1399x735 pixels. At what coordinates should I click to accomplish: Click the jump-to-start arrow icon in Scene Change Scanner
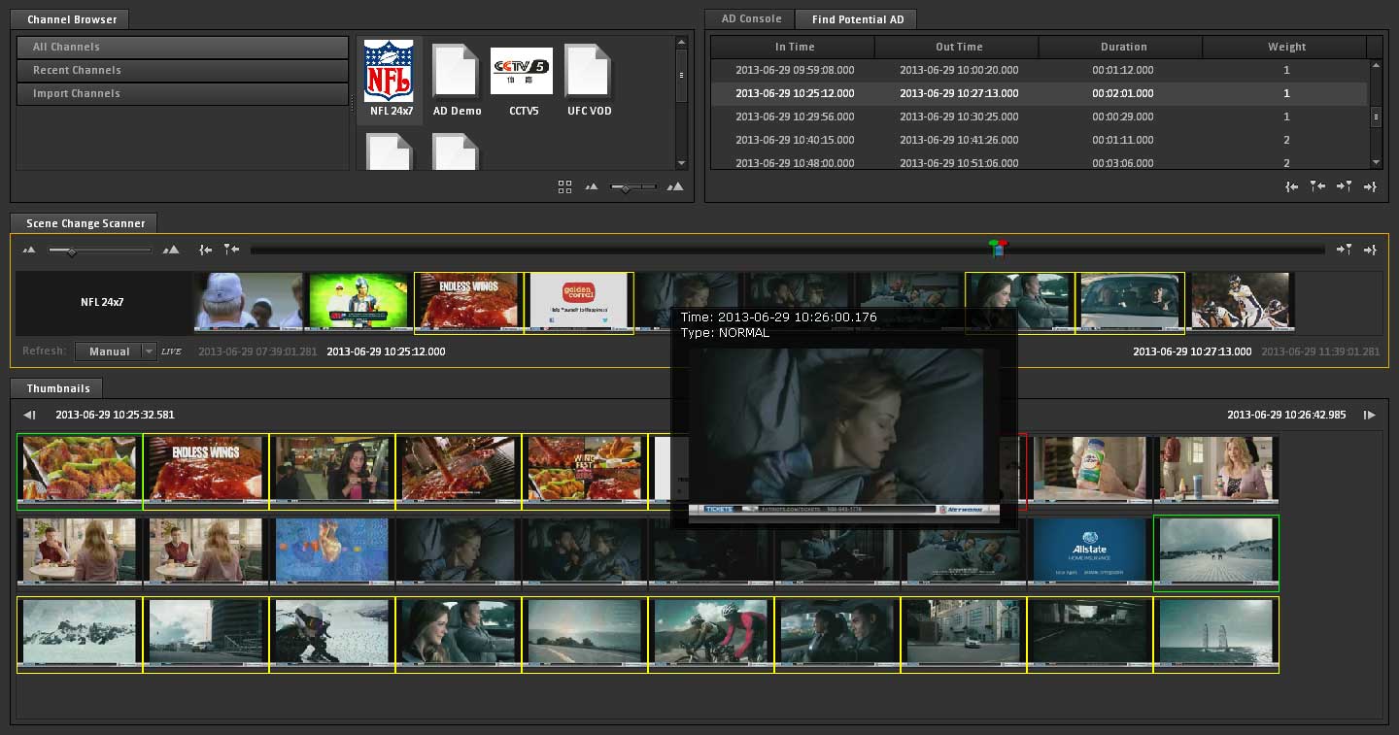[205, 251]
